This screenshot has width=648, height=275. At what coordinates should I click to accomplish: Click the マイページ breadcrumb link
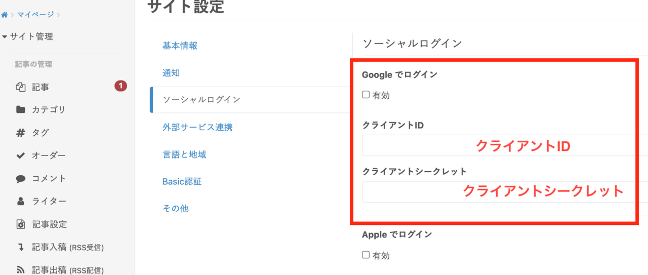tap(35, 14)
